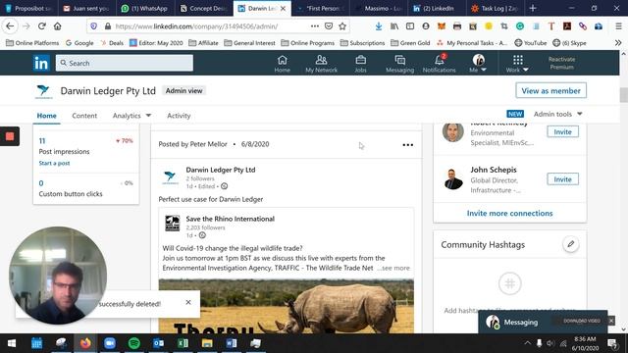Go back with browser back arrow
This screenshot has width=628, height=353.
point(10,26)
